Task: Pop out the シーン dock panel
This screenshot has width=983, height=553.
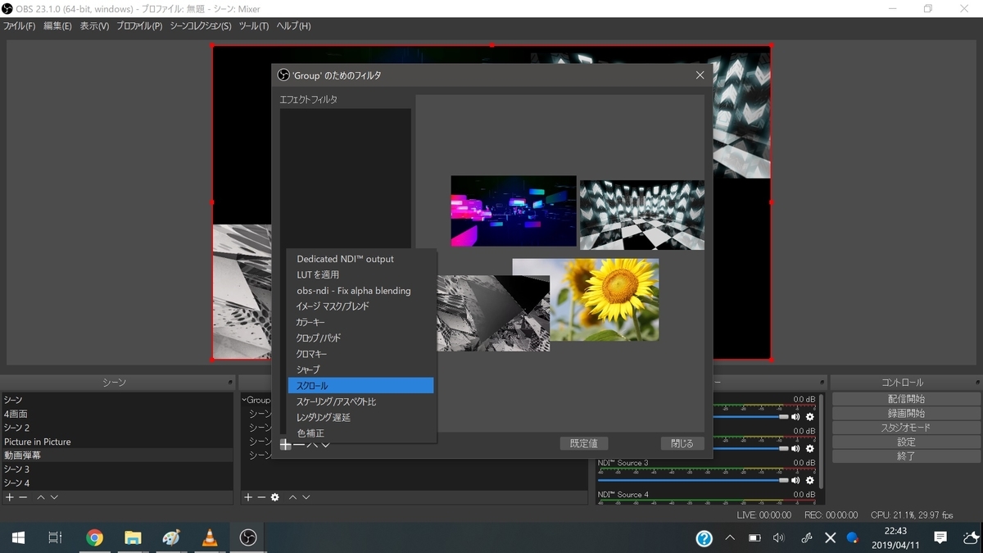Action: (230, 383)
